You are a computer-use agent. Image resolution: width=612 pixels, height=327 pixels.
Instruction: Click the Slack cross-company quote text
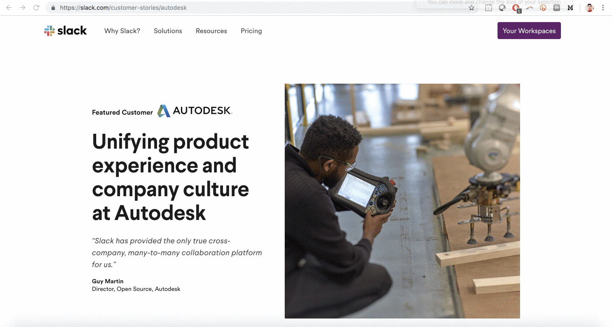pos(177,253)
